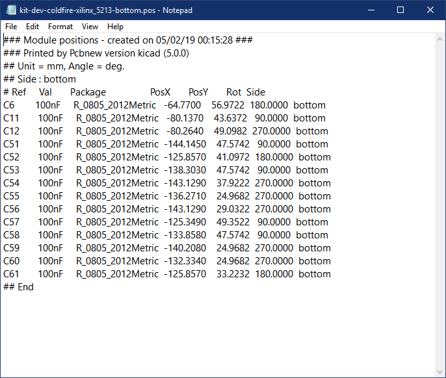This screenshot has height=378, width=446.
Task: Click the Notepad icon in title bar
Action: tap(11, 10)
